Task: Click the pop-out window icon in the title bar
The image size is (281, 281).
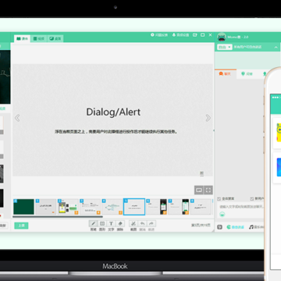Action: coord(194,35)
